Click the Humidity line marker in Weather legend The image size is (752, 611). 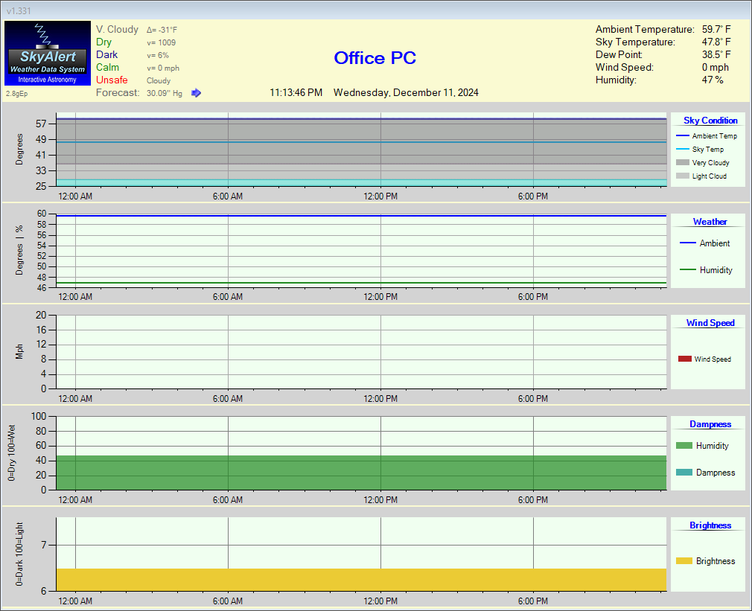(687, 270)
